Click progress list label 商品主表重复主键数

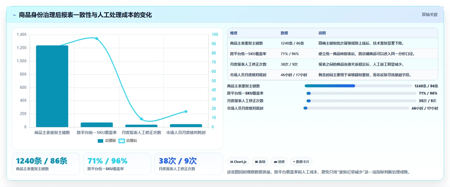tap(244, 86)
